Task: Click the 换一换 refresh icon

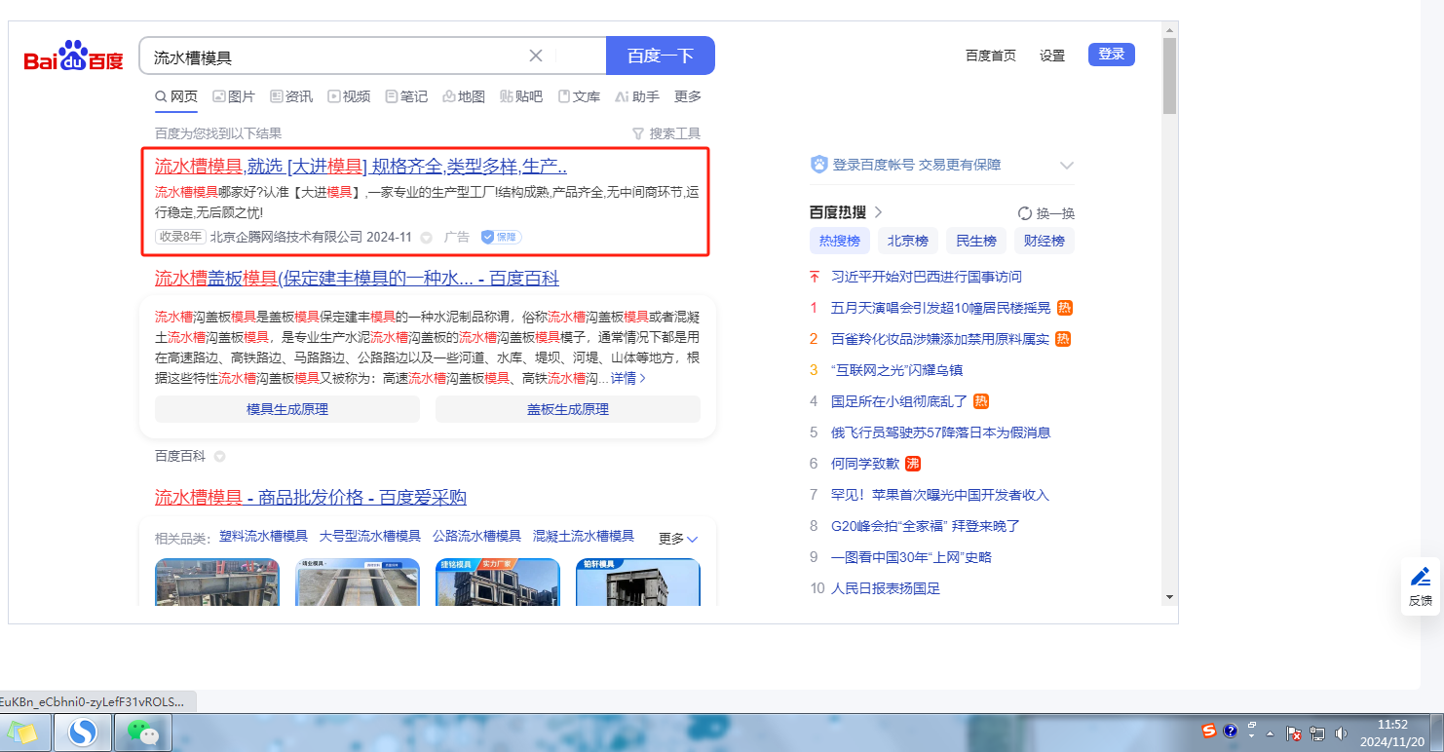Action: click(x=1025, y=213)
